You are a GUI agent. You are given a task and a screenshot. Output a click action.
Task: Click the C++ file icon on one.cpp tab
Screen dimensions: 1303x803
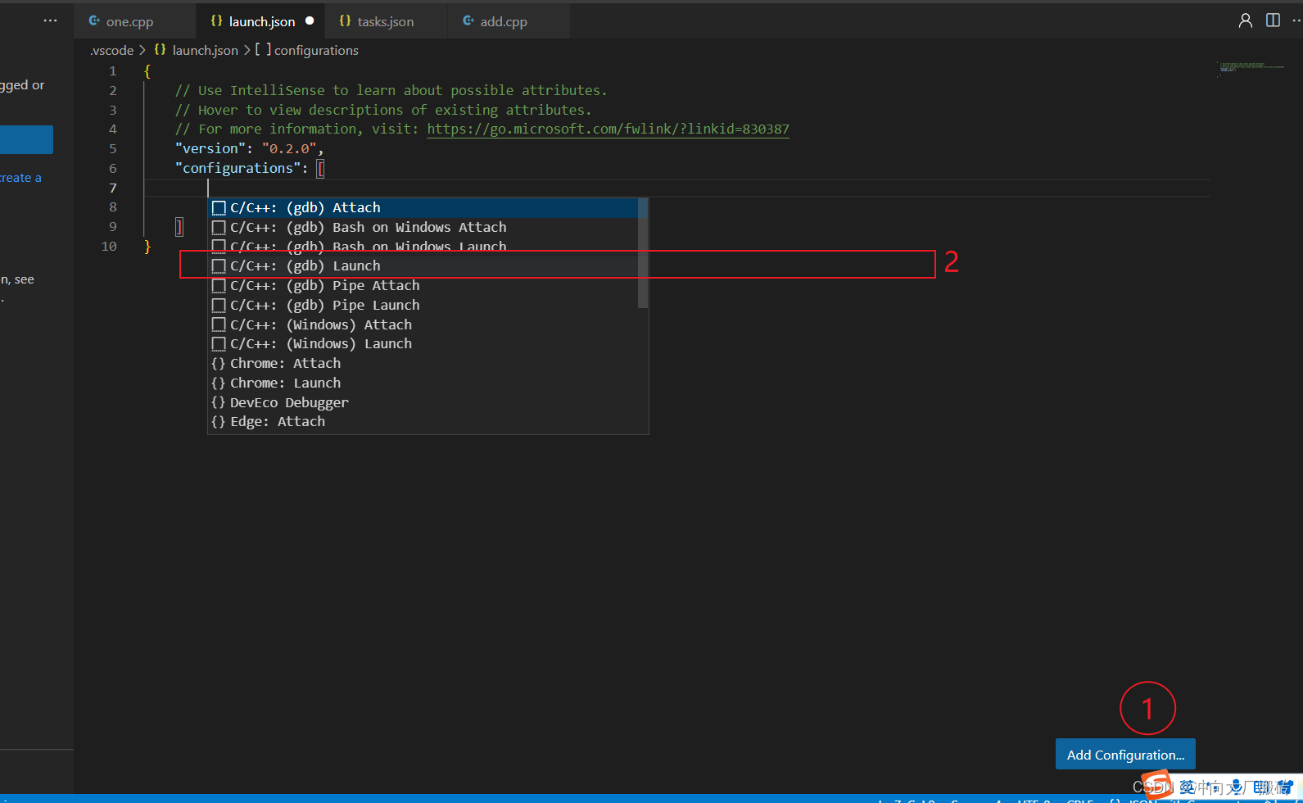pyautogui.click(x=94, y=20)
